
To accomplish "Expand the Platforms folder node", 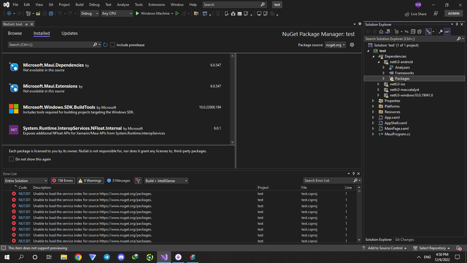I will click(x=373, y=106).
